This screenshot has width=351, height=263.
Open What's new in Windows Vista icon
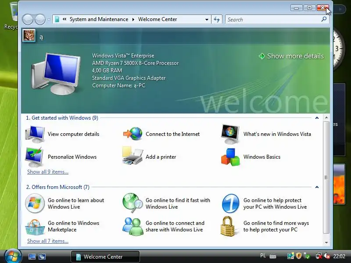click(x=230, y=134)
